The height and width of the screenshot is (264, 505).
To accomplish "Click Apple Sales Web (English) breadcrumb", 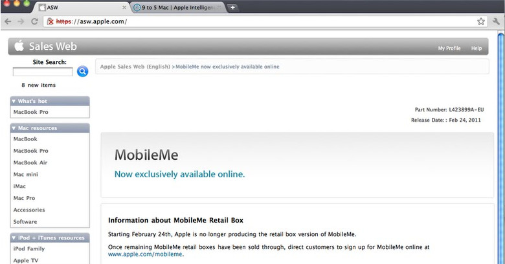I will [135, 67].
